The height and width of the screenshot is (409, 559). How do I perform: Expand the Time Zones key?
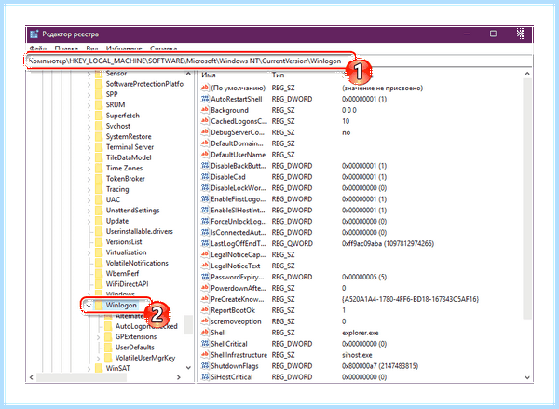coord(89,169)
